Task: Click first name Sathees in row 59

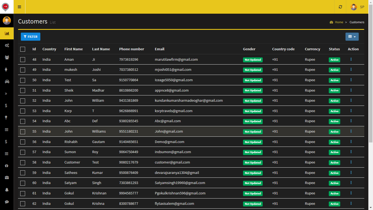Action: pos(71,173)
